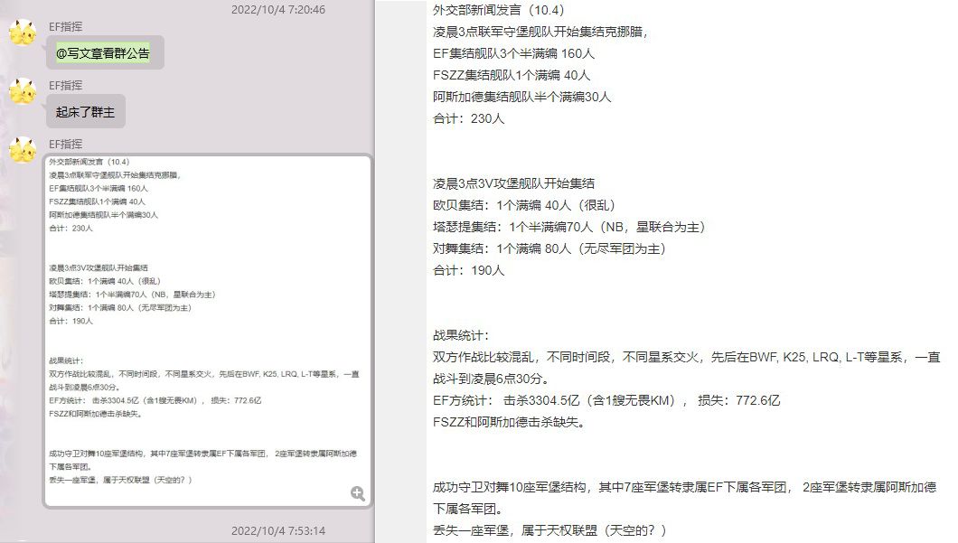Open the image message thumbnail in chat
The width and height of the screenshot is (958, 543).
[x=208, y=331]
